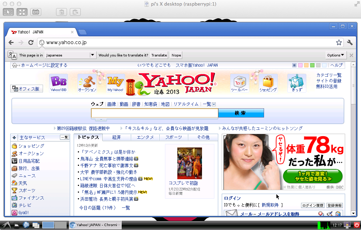Viewport: 361px width, 230px height.
Task: Open taskbar file manager icon
Action: pyautogui.click(x=17, y=225)
